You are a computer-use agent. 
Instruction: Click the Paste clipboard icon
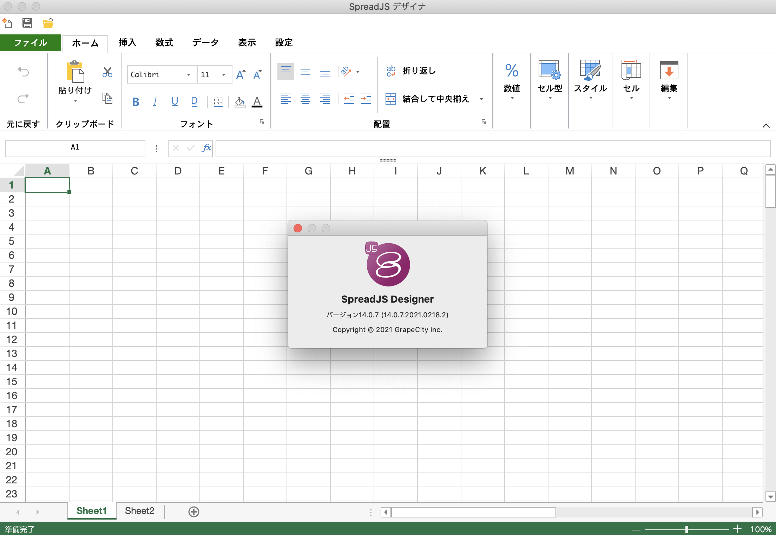pyautogui.click(x=75, y=72)
